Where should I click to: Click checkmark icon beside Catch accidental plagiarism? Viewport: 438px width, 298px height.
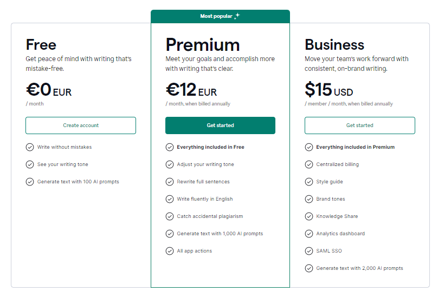tap(170, 216)
